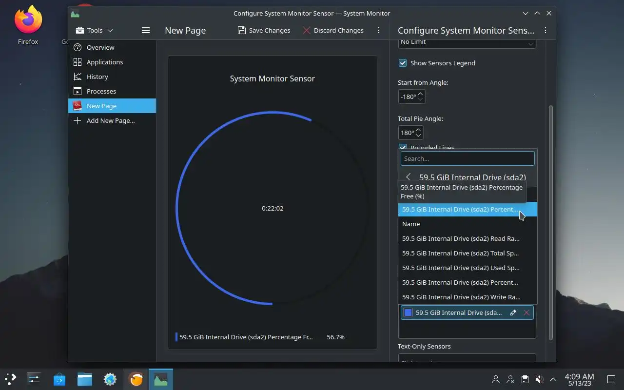Image resolution: width=624 pixels, height=390 pixels.
Task: Click the History chart icon
Action: click(x=77, y=77)
